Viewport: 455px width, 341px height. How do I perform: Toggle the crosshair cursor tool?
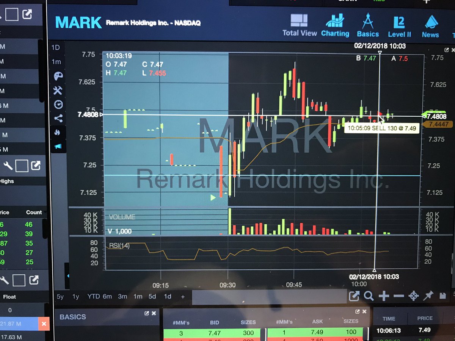pos(414,296)
